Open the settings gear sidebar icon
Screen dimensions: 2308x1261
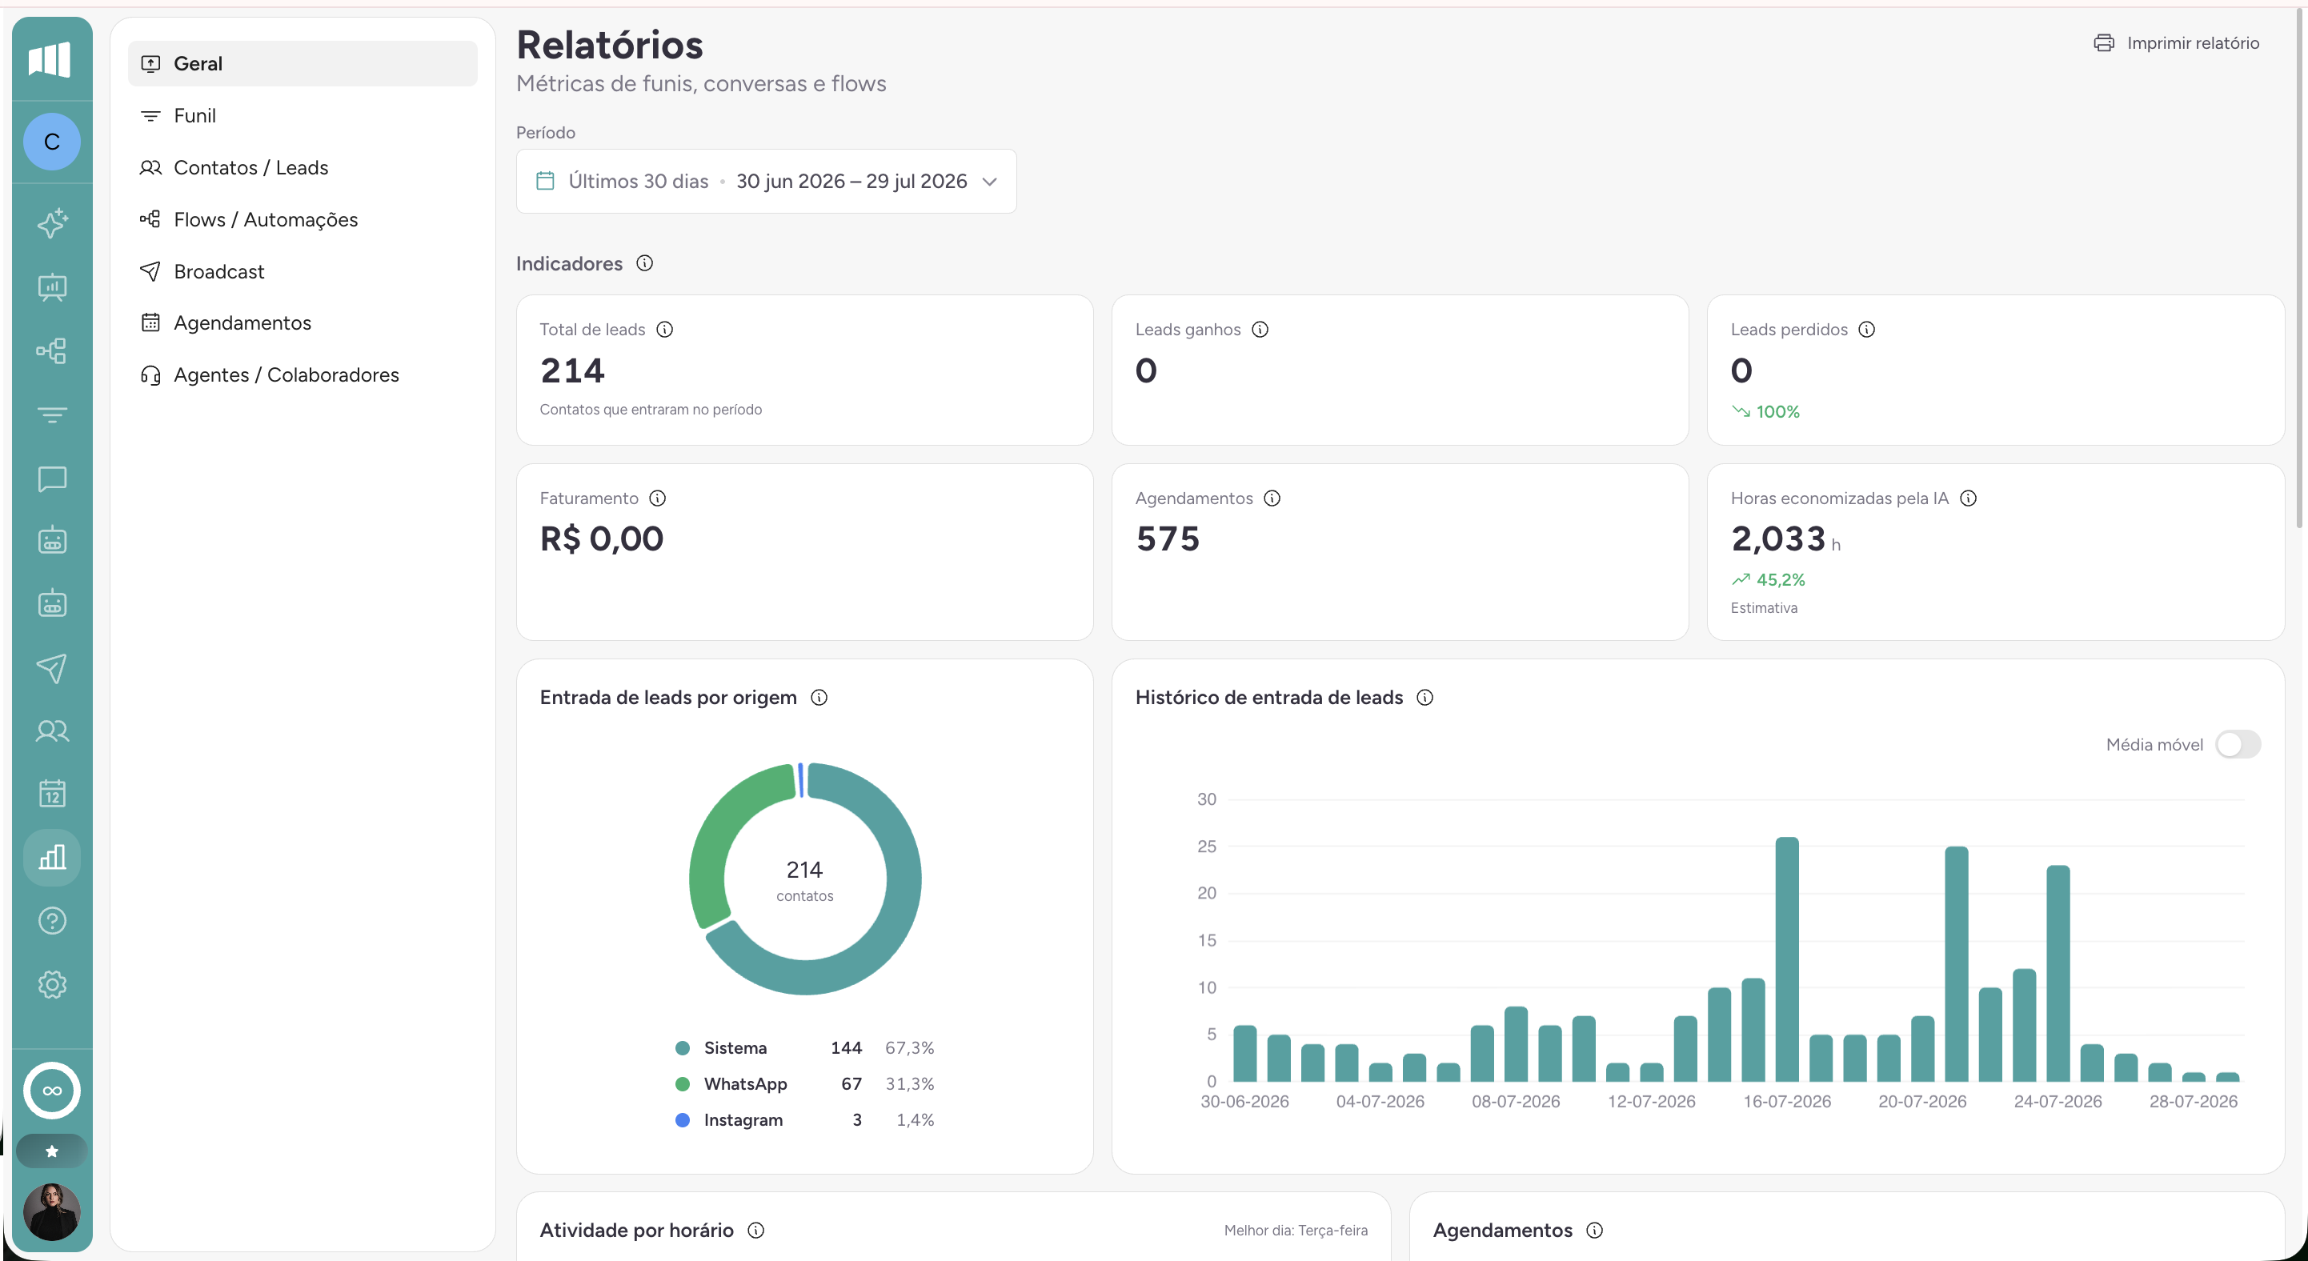[x=52, y=984]
